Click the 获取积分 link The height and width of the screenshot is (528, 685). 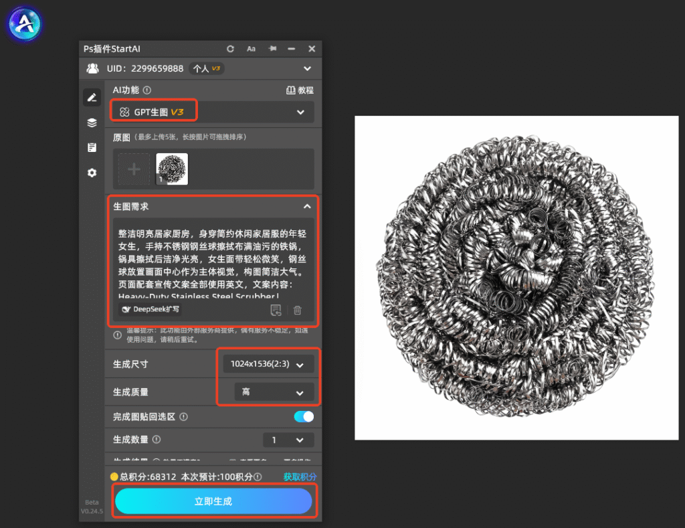pyautogui.click(x=300, y=477)
